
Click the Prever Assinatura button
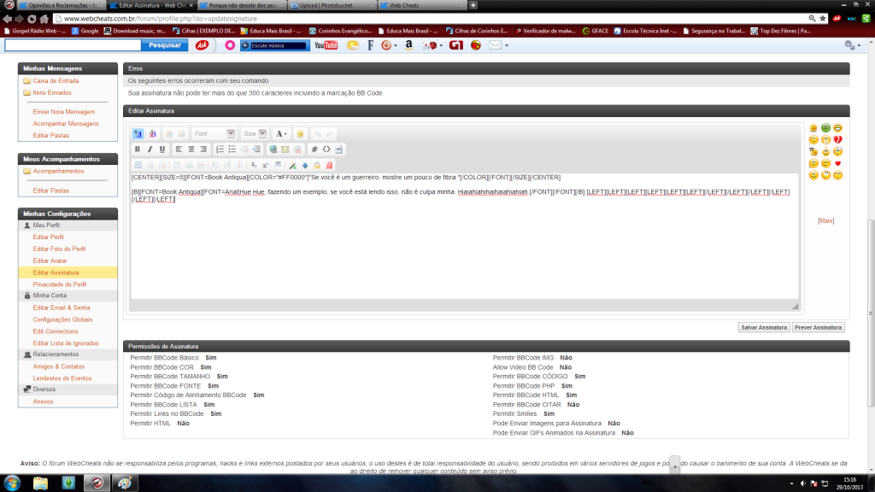818,327
